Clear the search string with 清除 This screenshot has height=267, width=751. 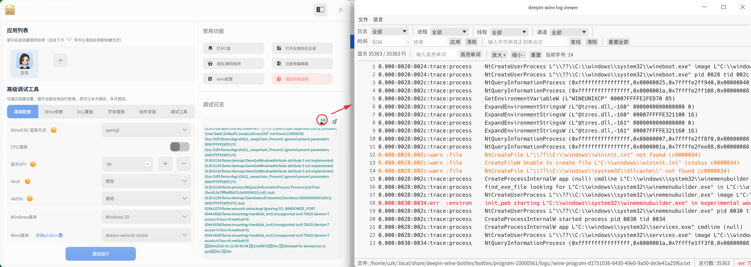click(592, 42)
